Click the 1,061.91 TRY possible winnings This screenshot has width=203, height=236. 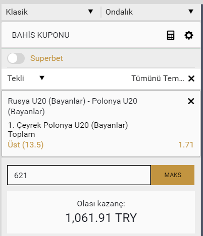[x=101, y=217]
